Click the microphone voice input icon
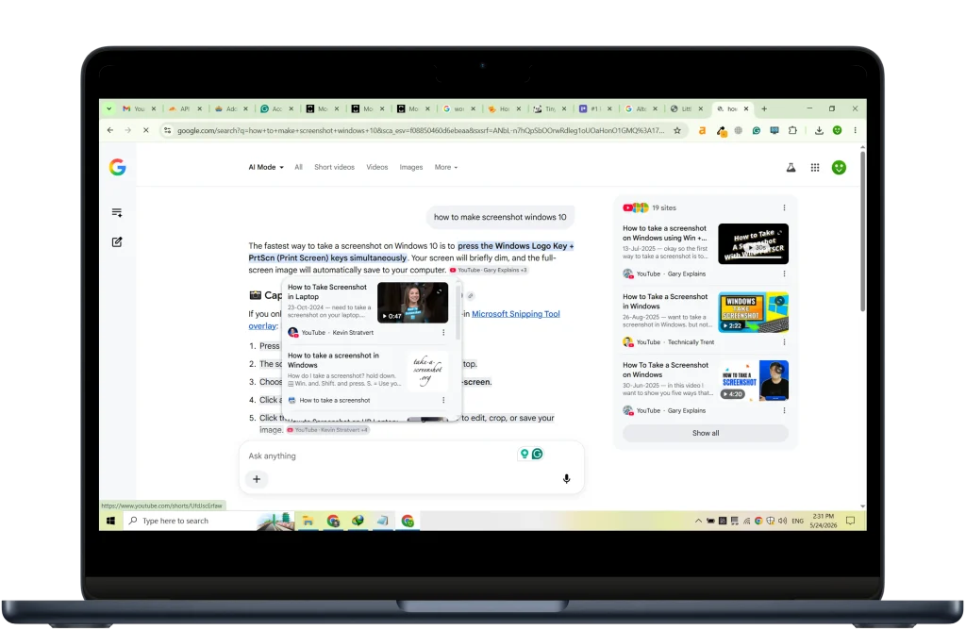This screenshot has width=966, height=630. [566, 479]
